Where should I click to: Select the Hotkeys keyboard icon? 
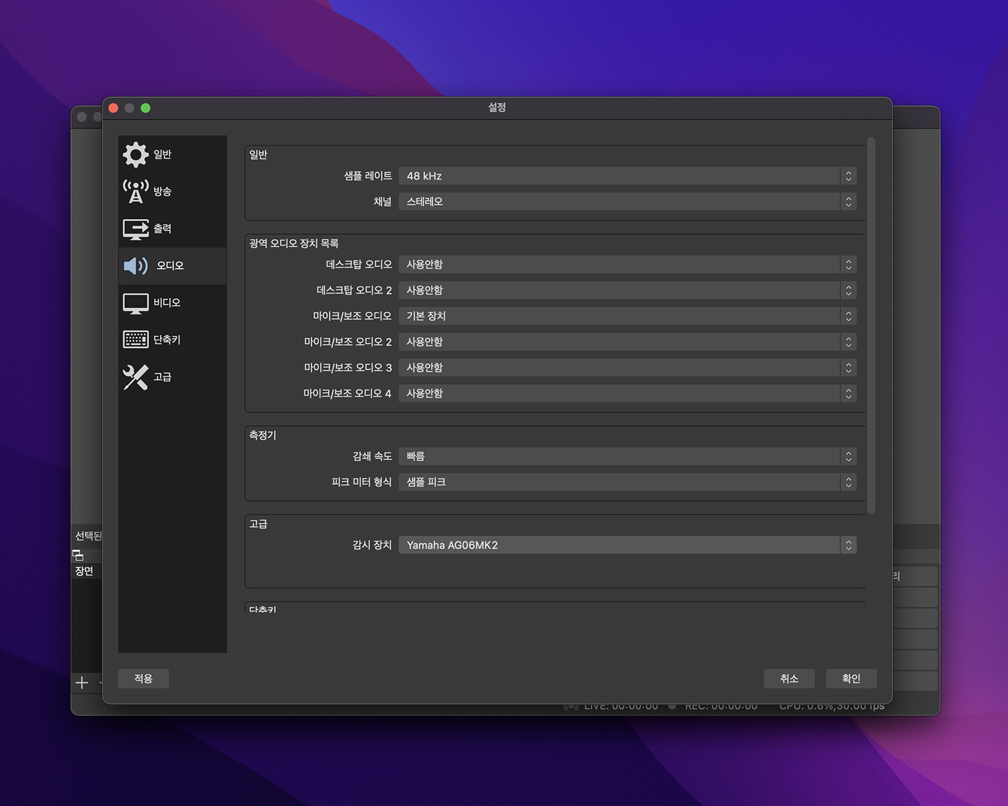pos(136,340)
